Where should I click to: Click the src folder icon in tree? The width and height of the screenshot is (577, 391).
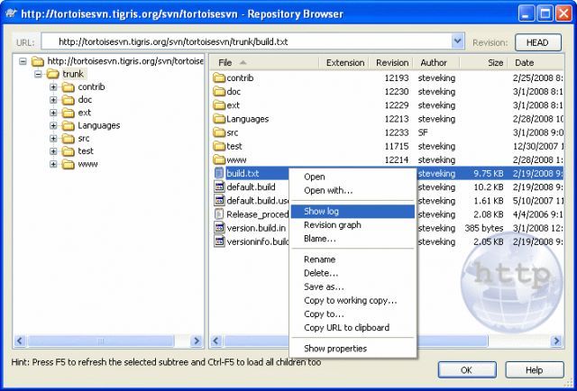pyautogui.click(x=69, y=139)
